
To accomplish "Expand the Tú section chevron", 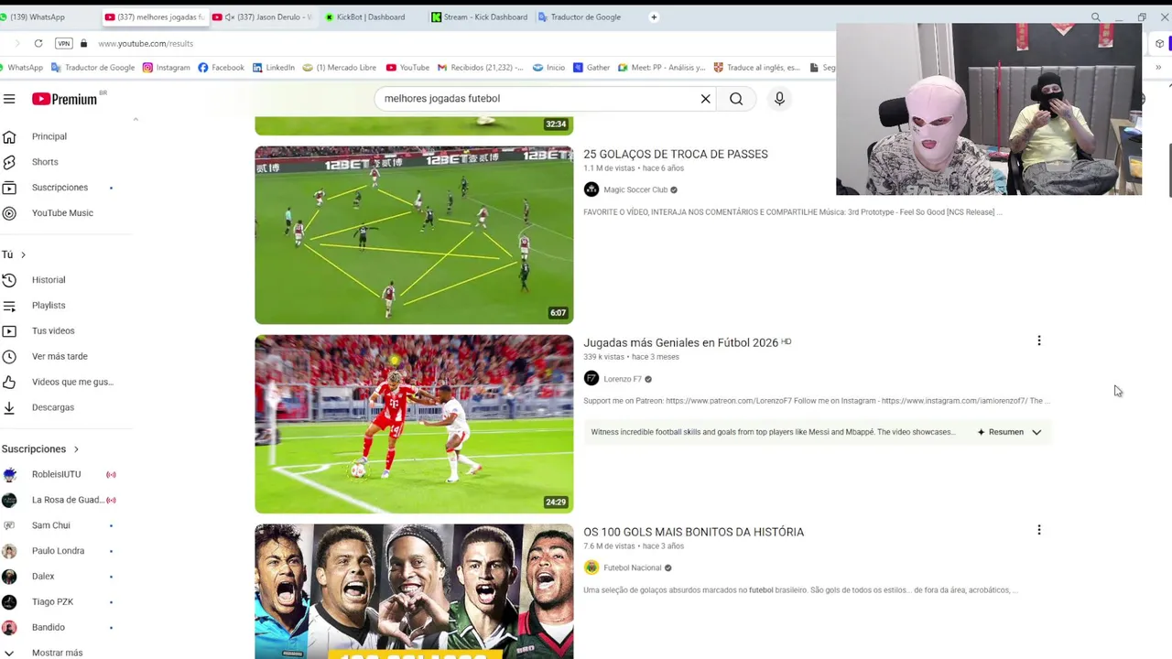I will [23, 254].
